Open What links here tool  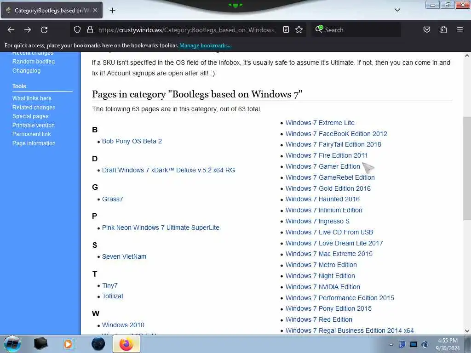coord(32,98)
